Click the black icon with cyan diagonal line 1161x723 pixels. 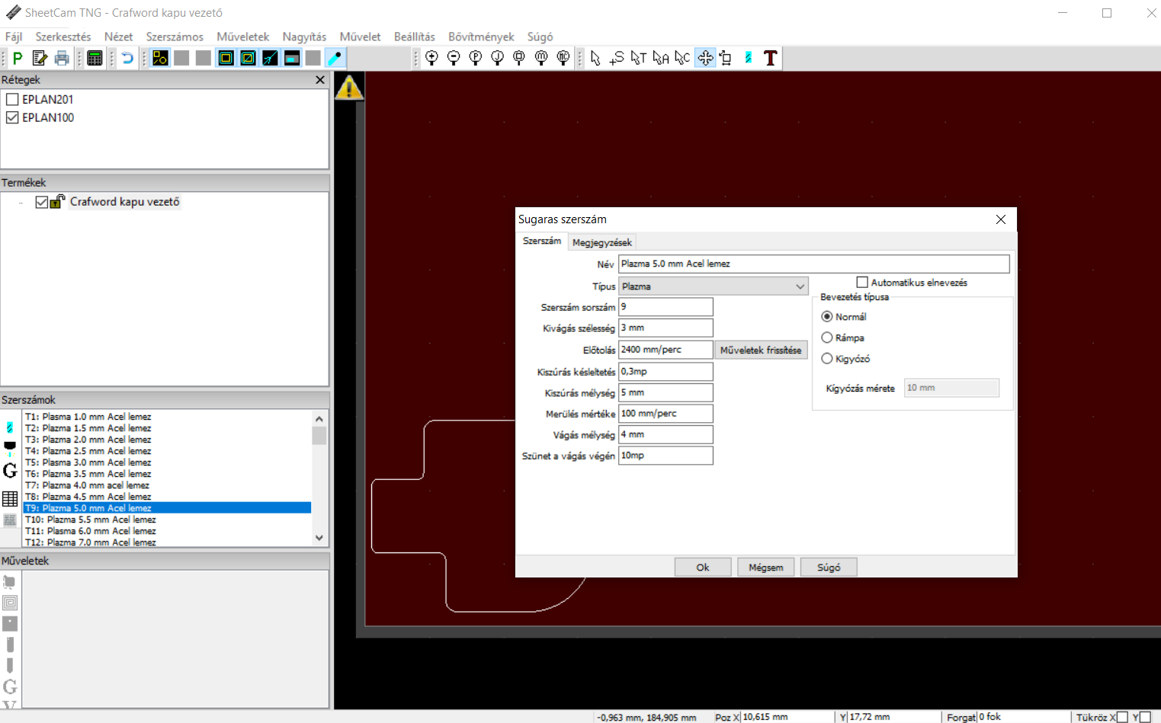(x=271, y=58)
